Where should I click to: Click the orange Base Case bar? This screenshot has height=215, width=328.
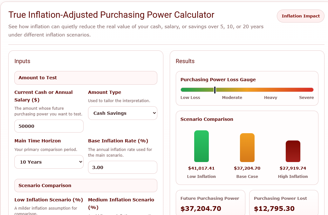pyautogui.click(x=247, y=147)
